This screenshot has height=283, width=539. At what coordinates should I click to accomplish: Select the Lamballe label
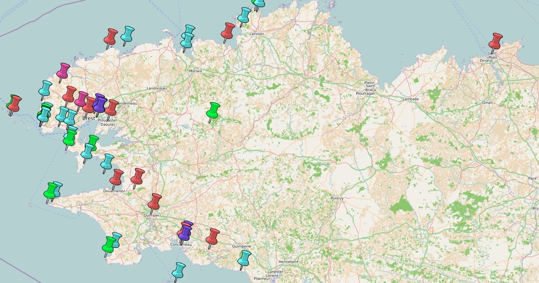pos(411,99)
